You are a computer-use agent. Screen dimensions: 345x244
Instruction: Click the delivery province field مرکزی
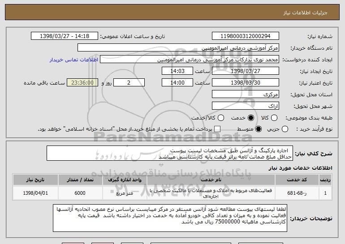click(246, 94)
